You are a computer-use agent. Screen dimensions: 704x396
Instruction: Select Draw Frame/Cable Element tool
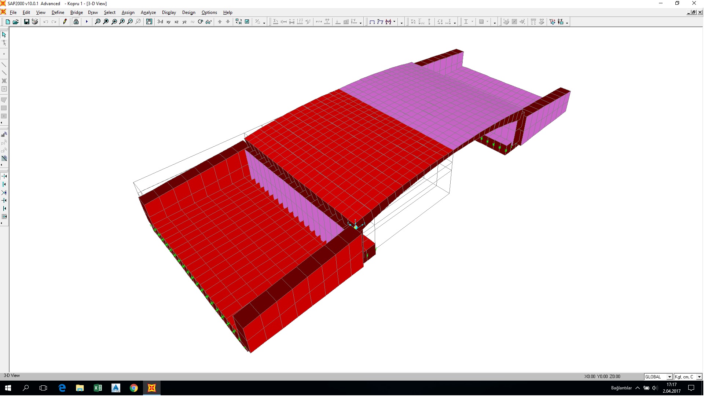pyautogui.click(x=4, y=65)
